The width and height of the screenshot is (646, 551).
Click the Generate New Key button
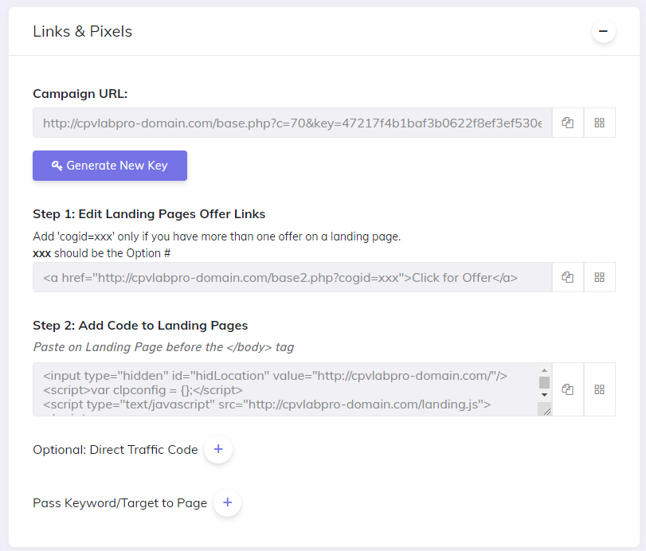[110, 166]
